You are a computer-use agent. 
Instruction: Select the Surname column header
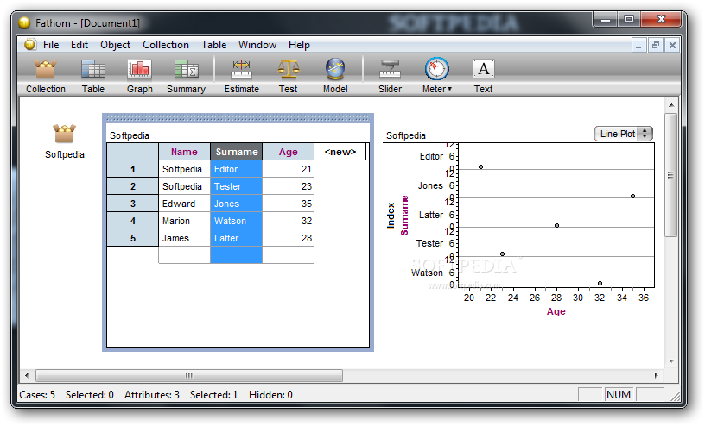[237, 152]
